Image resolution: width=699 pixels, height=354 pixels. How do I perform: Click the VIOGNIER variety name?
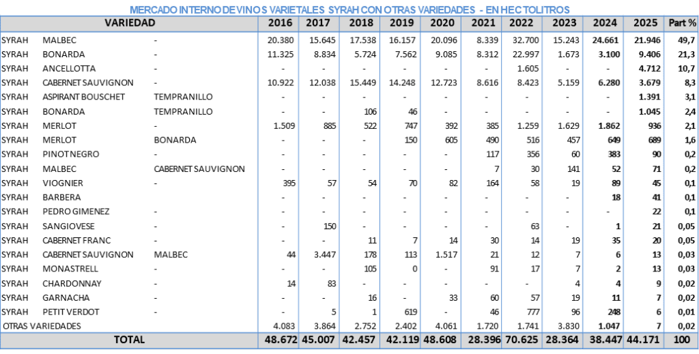[x=63, y=183]
